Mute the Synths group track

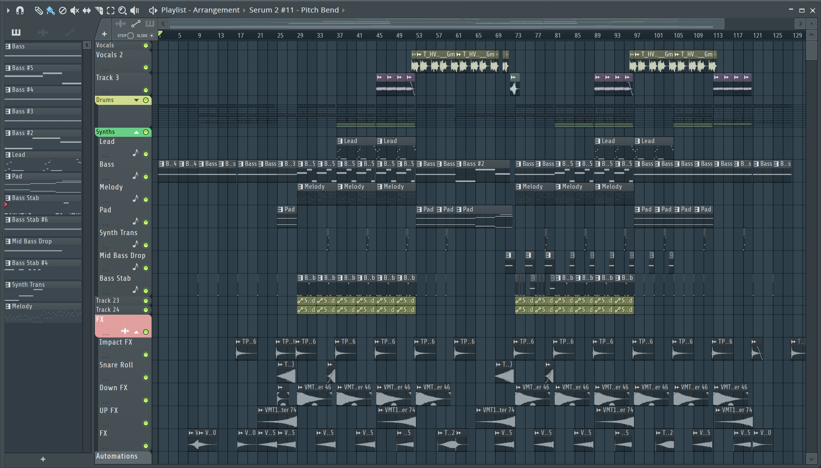click(x=146, y=132)
